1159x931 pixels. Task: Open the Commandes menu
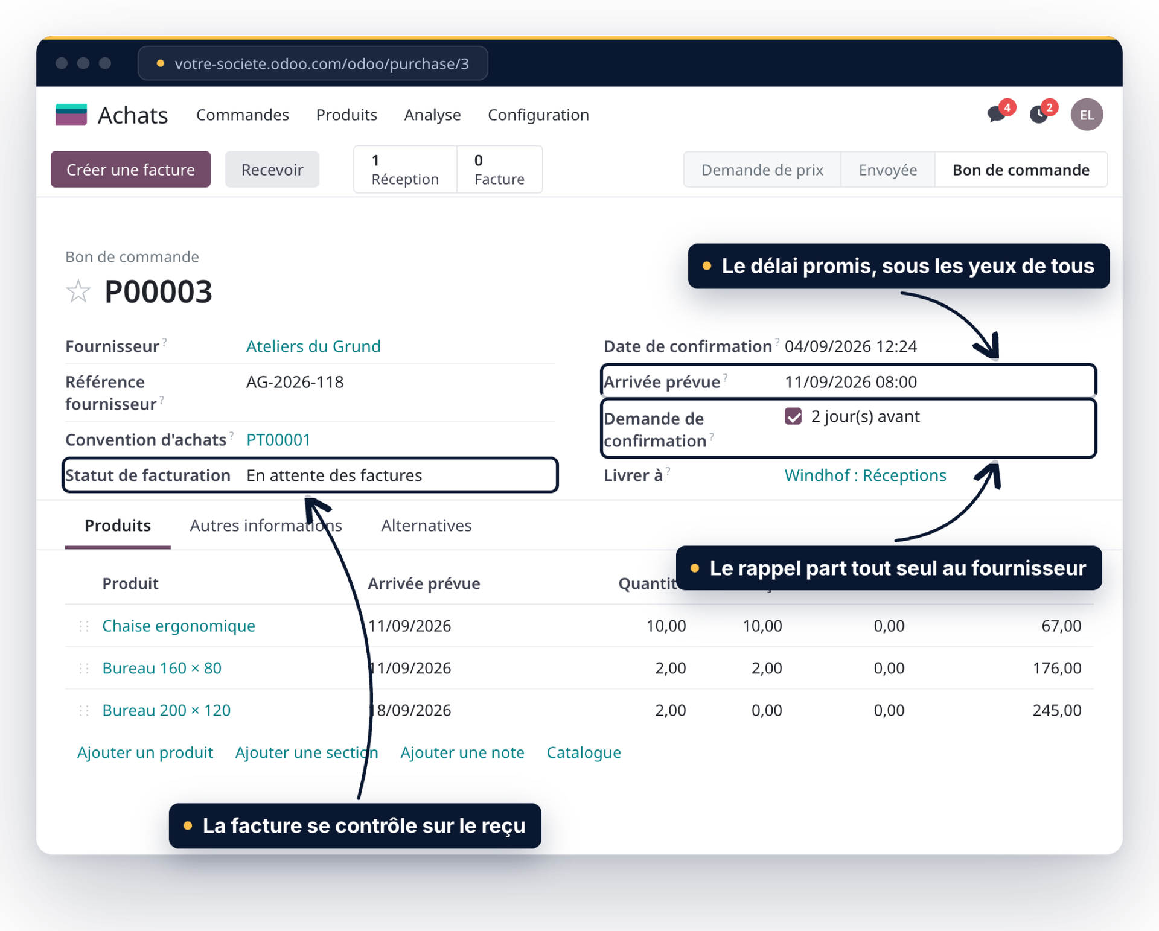243,115
